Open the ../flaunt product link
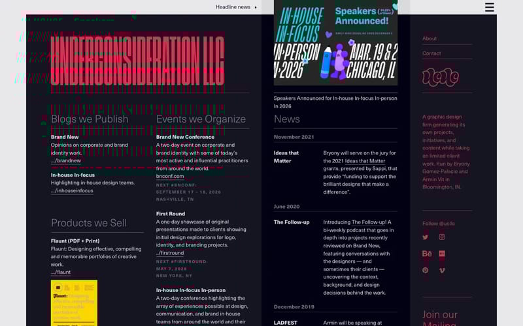The height and width of the screenshot is (326, 523). coord(61,272)
